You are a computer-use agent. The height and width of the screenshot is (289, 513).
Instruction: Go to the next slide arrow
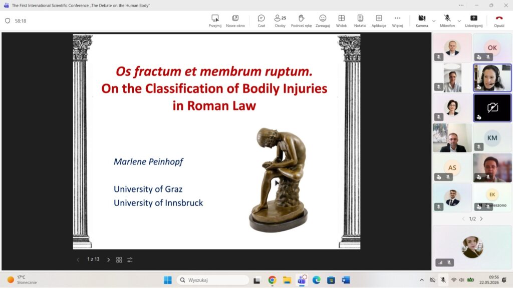coord(108,260)
